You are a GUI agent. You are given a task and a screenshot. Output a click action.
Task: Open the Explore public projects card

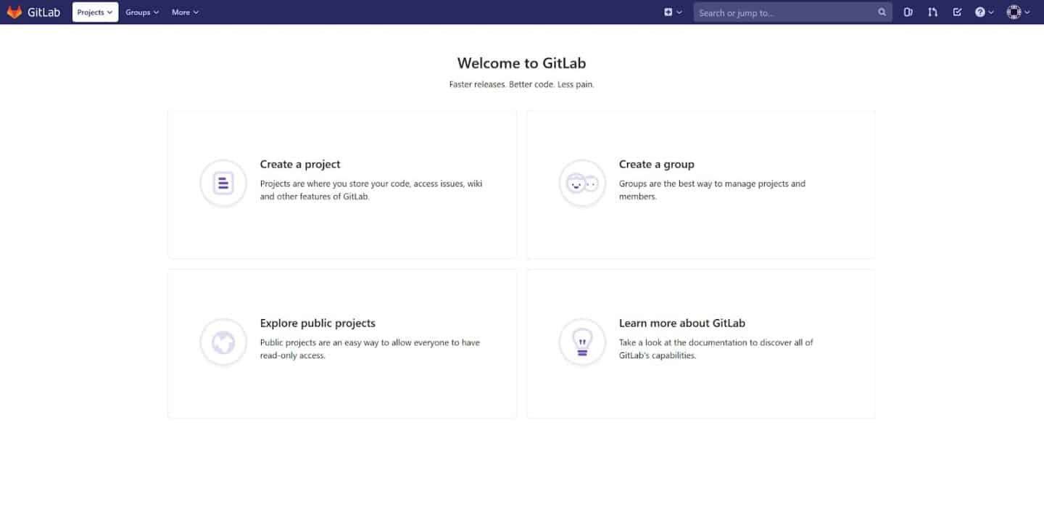pyautogui.click(x=341, y=343)
